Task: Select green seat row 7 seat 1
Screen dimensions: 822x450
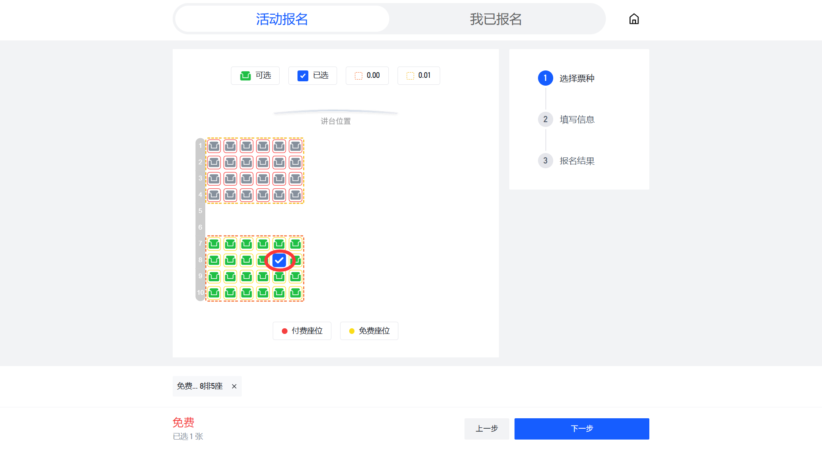Action: click(x=214, y=244)
